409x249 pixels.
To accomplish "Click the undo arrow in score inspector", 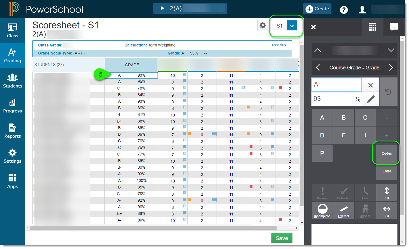I will click(388, 92).
